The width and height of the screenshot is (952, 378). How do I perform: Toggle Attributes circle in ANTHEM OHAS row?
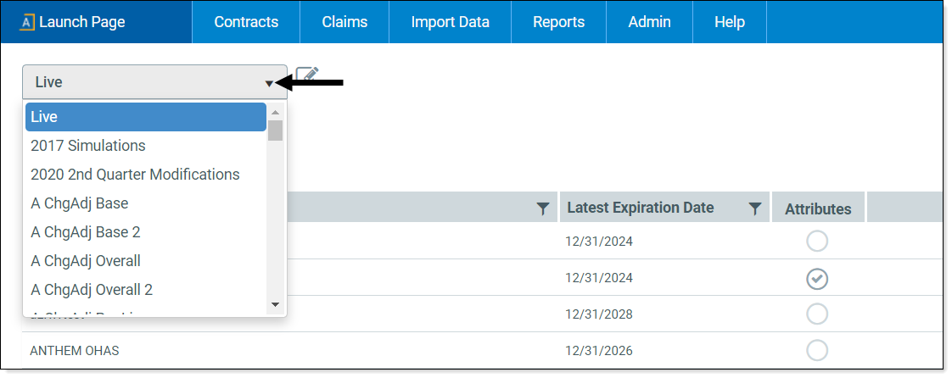[817, 350]
